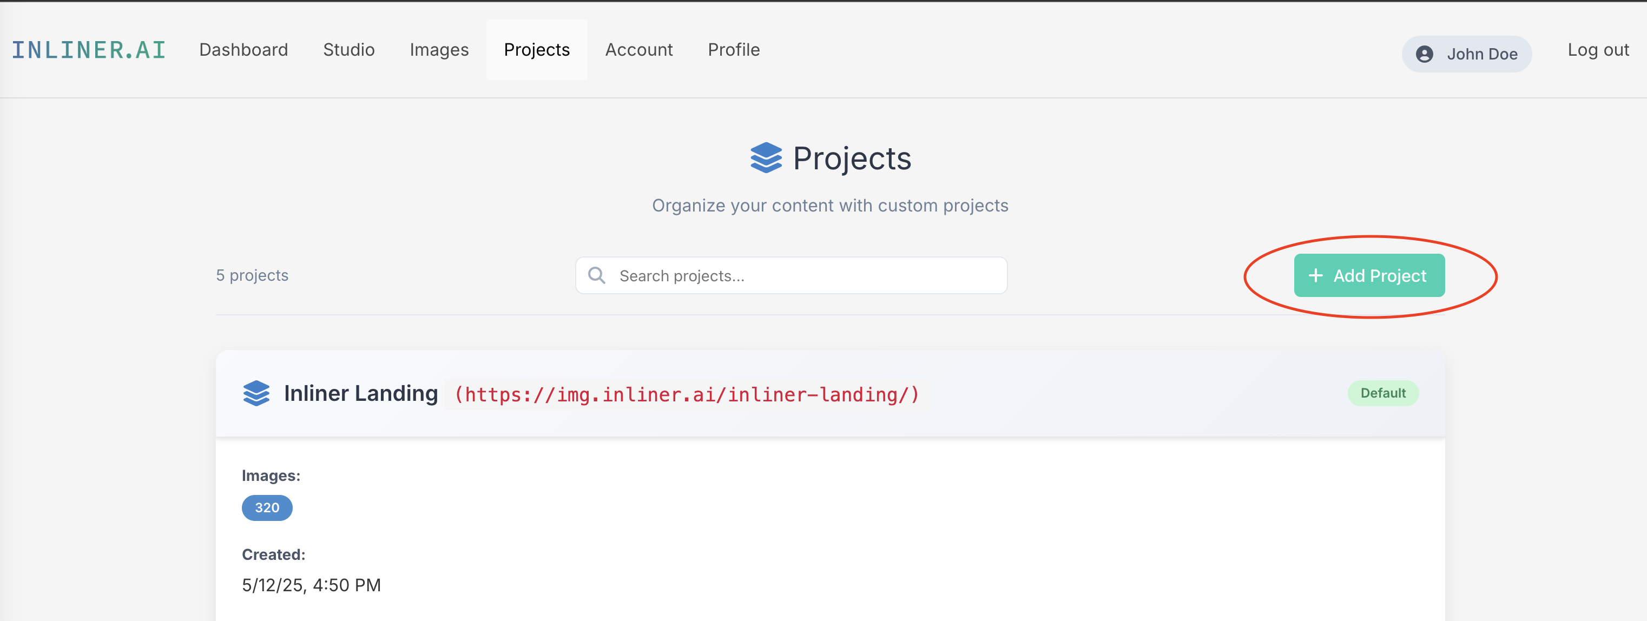The width and height of the screenshot is (1647, 621).
Task: Go to the Studio page
Action: 348,50
